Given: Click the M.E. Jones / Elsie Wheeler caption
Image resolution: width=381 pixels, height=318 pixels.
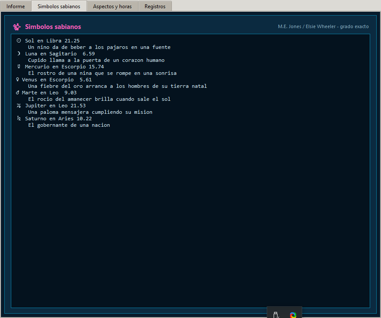Looking at the screenshot, I should tap(323, 26).
